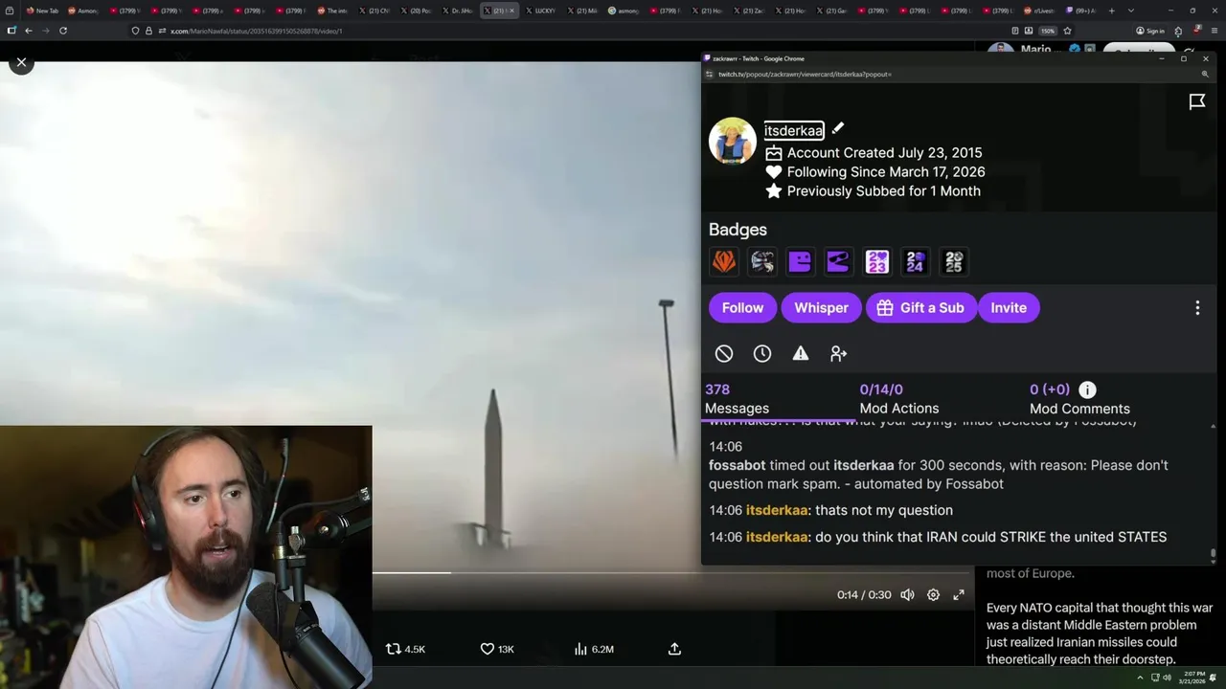Image resolution: width=1226 pixels, height=689 pixels.
Task: Click the info icon next to Mod Comments
Action: 1087,389
